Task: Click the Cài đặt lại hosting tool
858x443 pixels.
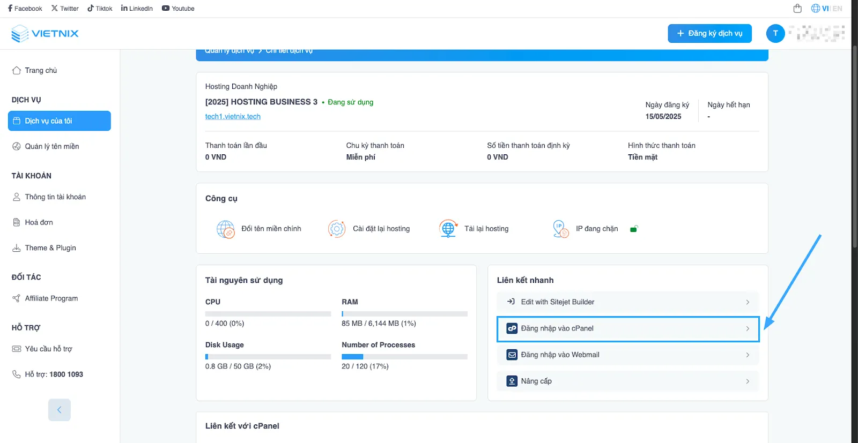Action: [x=369, y=229]
